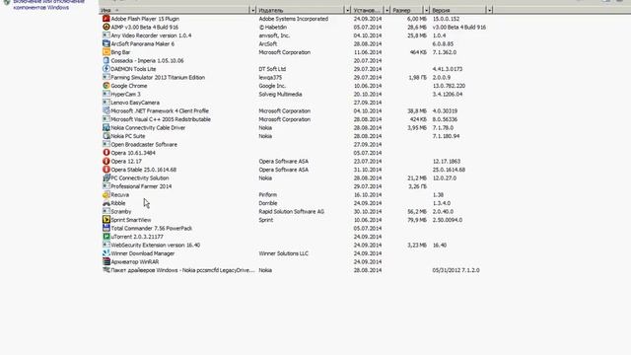The width and height of the screenshot is (631, 355).
Task: Select Professional Farmer 2014 entry
Action: point(141,186)
